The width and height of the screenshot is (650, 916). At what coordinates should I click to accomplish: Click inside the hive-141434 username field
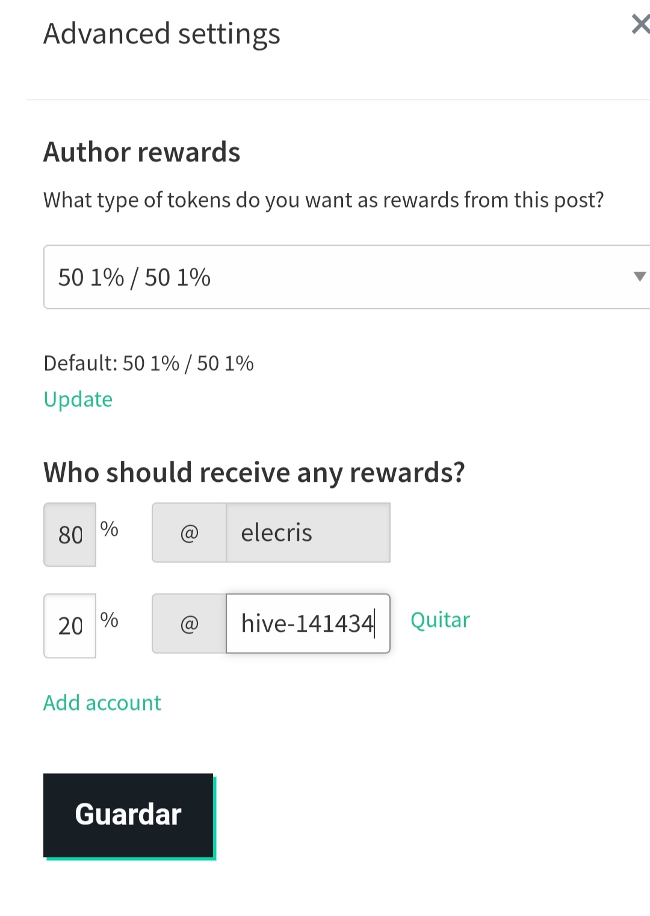tap(308, 623)
